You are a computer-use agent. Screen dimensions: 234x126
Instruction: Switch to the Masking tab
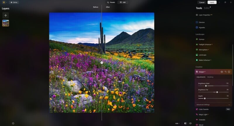[x=210, y=77]
